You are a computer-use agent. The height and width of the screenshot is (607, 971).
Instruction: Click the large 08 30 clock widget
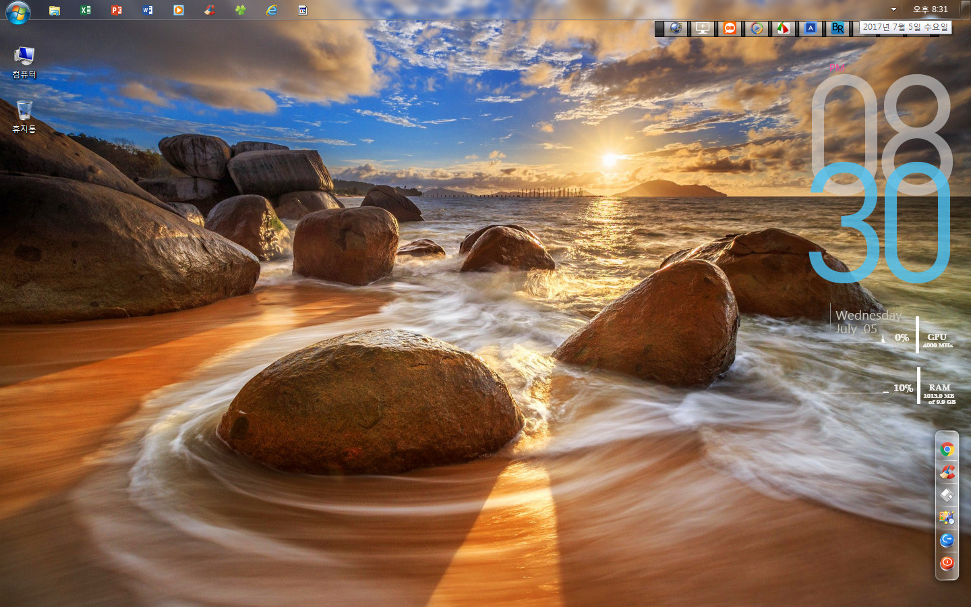pyautogui.click(x=881, y=179)
